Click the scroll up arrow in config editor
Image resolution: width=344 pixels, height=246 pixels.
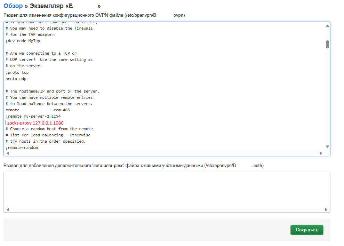coord(327,26)
